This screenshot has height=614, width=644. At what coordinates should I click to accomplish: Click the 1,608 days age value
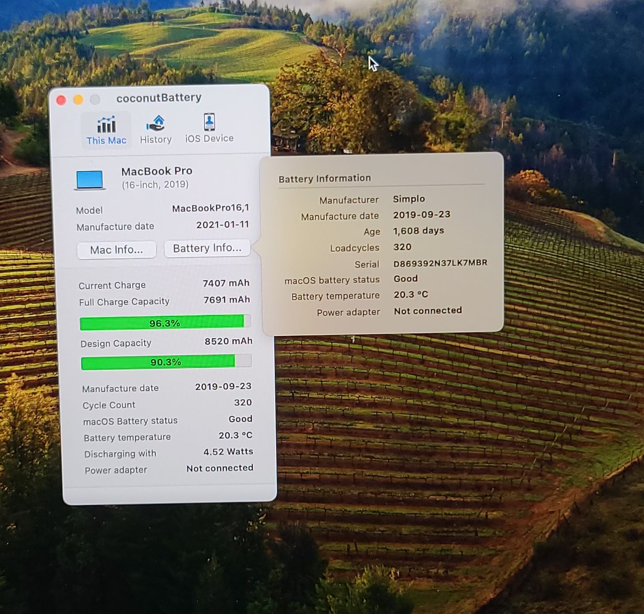pyautogui.click(x=418, y=231)
